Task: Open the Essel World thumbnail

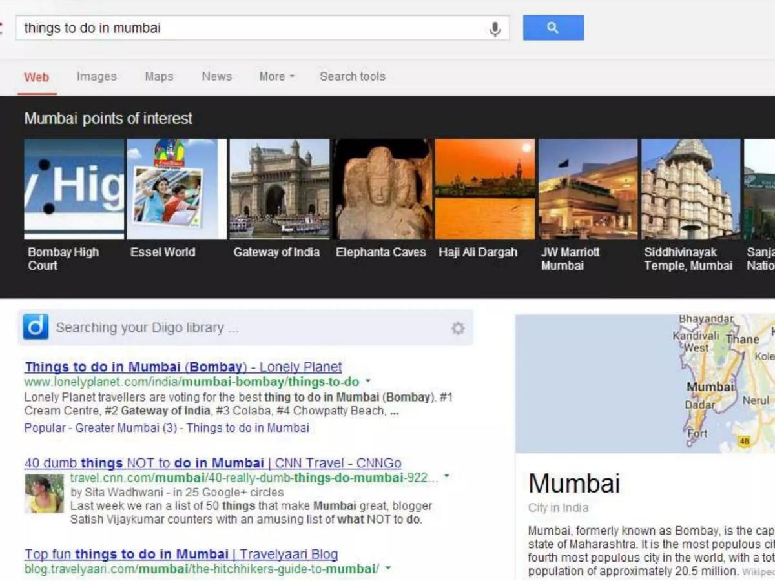Action: tap(177, 189)
